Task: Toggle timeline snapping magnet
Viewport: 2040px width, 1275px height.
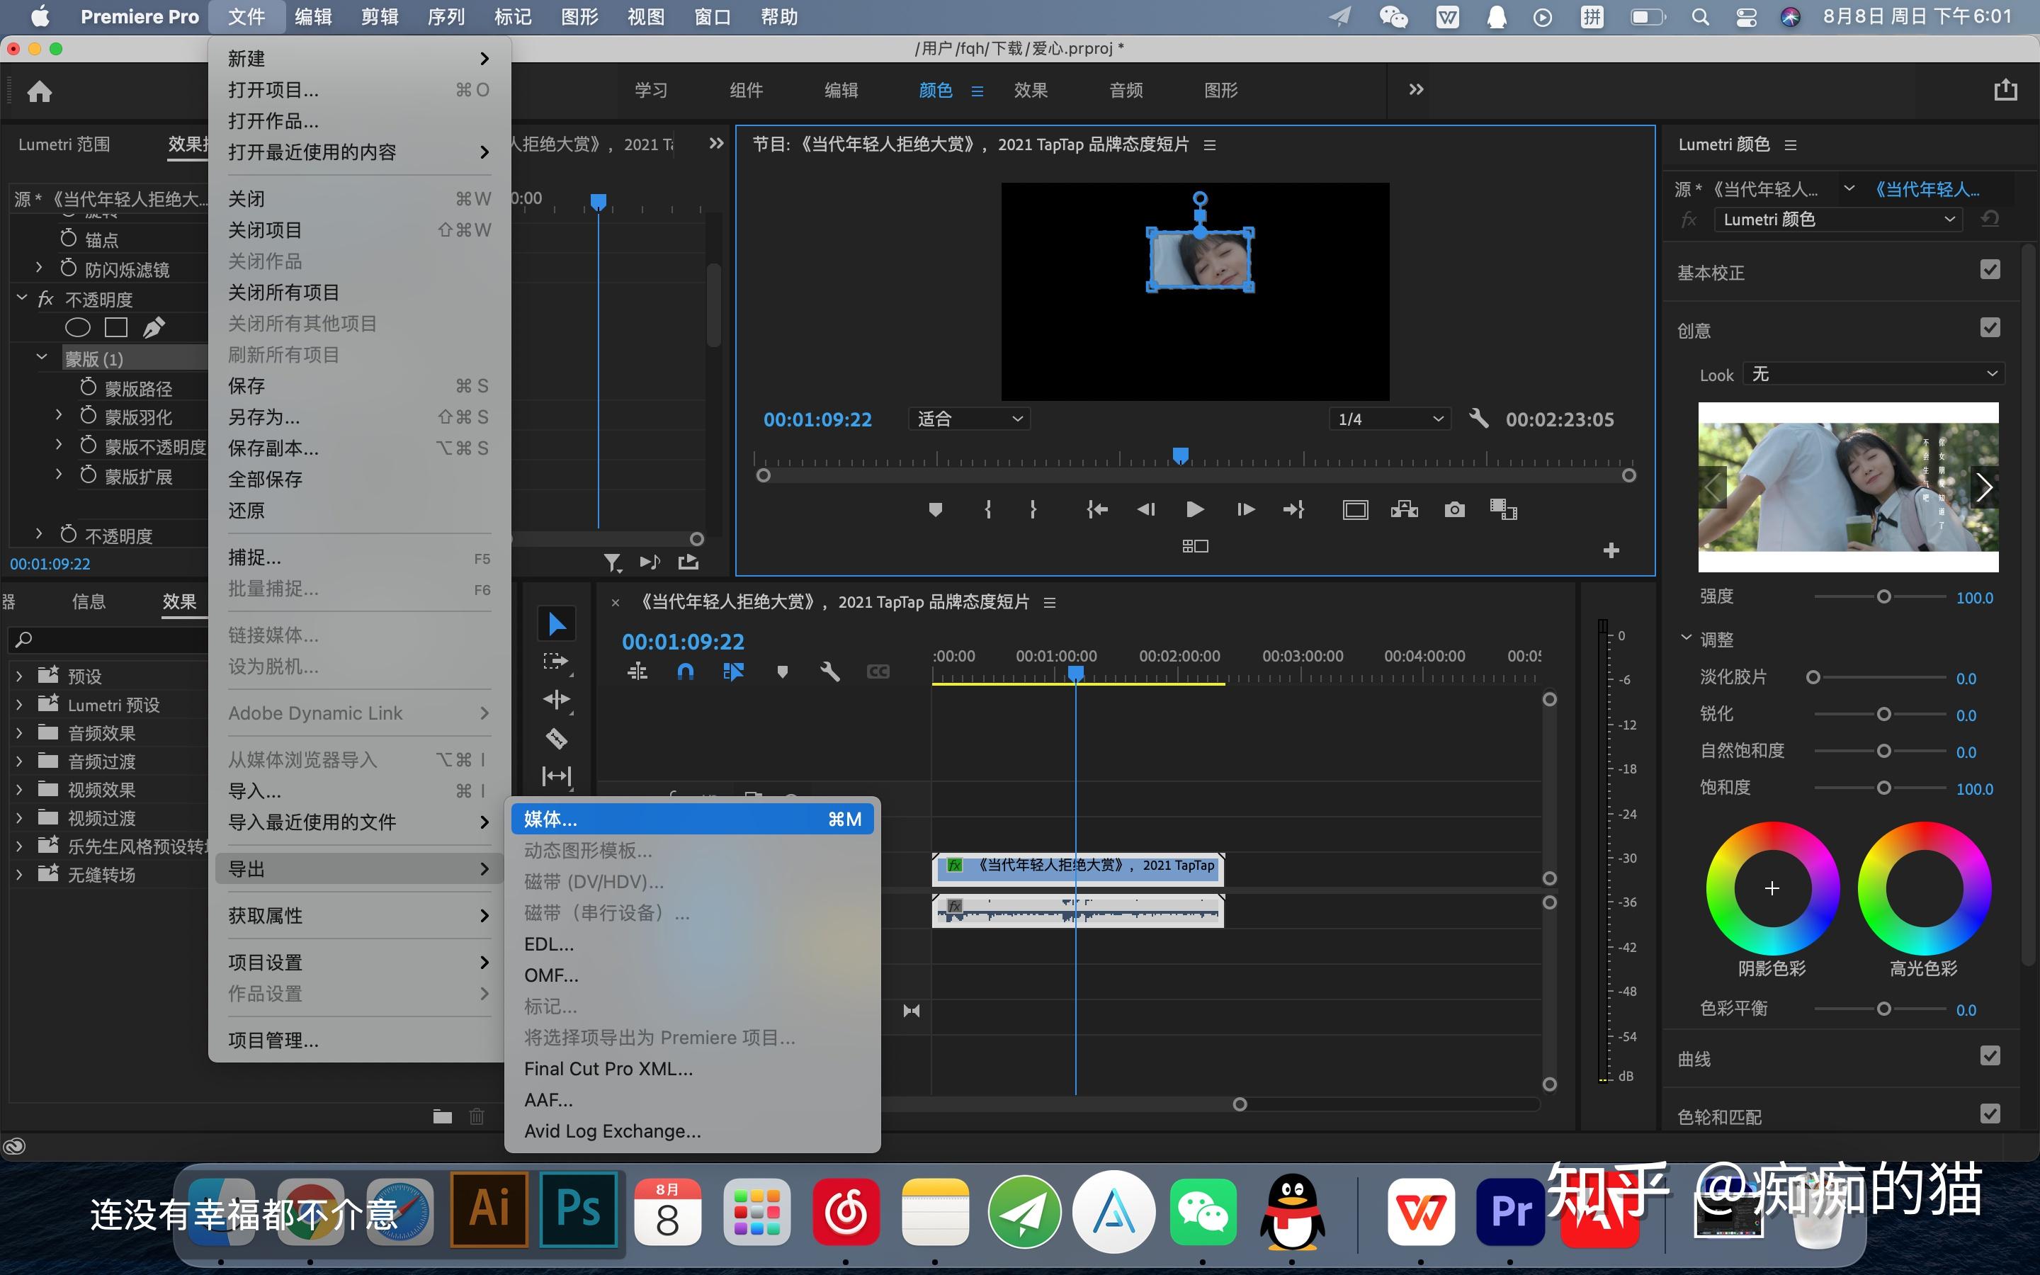Action: point(686,671)
